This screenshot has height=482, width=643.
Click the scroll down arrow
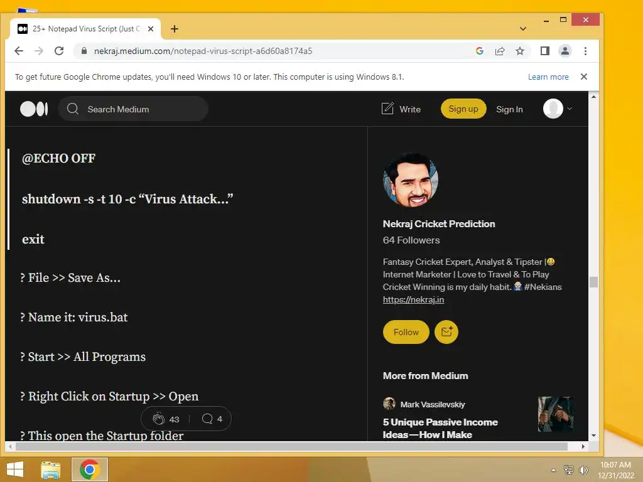[x=593, y=436]
